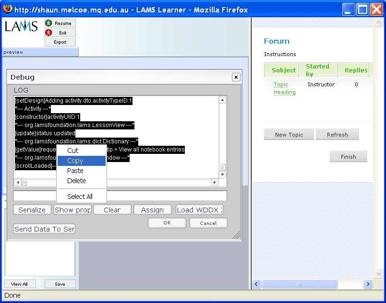Click the log scroll-down arrow
The image size is (386, 303).
pos(222,175)
